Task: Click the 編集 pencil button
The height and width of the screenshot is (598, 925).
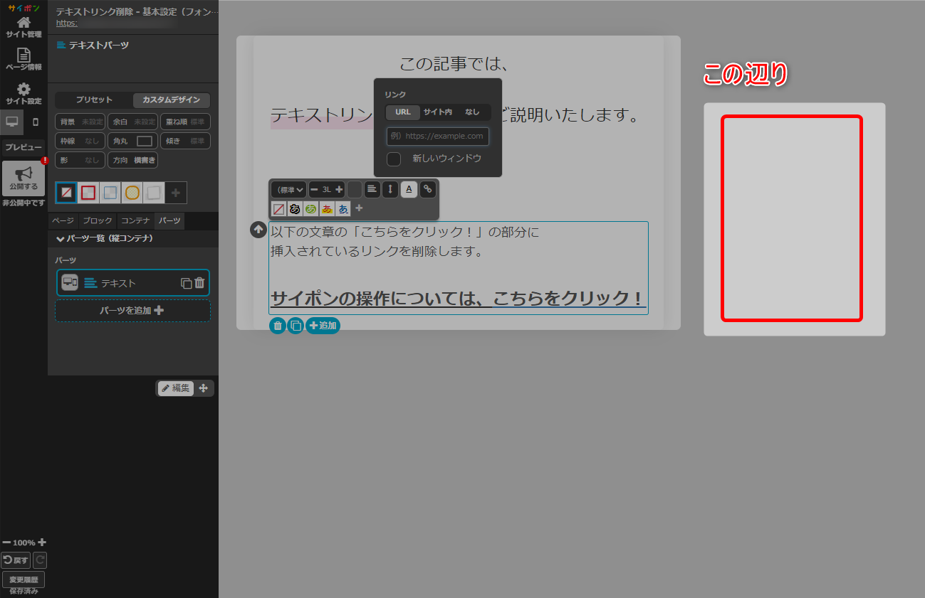Action: (x=175, y=388)
